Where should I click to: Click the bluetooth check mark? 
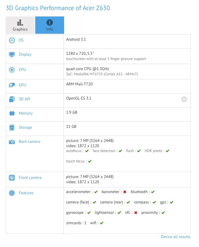pyautogui.click(x=153, y=192)
